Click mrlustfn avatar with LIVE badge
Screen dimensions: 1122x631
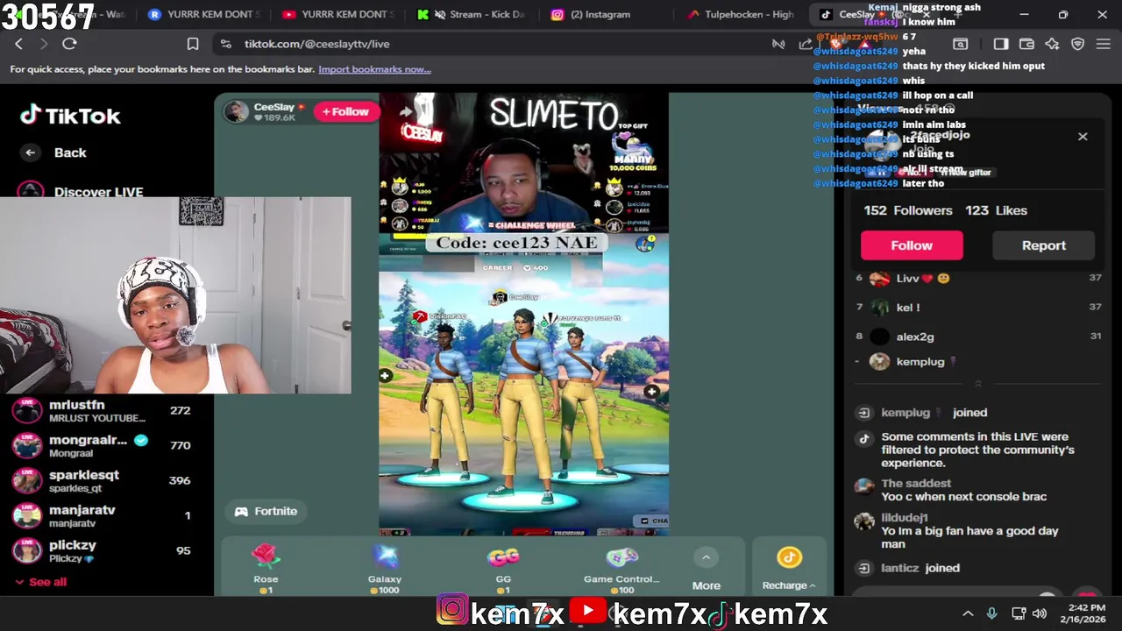point(26,410)
